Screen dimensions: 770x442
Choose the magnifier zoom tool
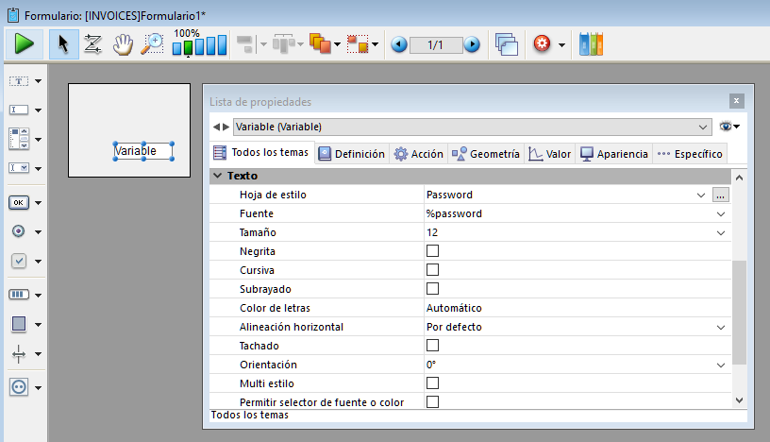(152, 44)
